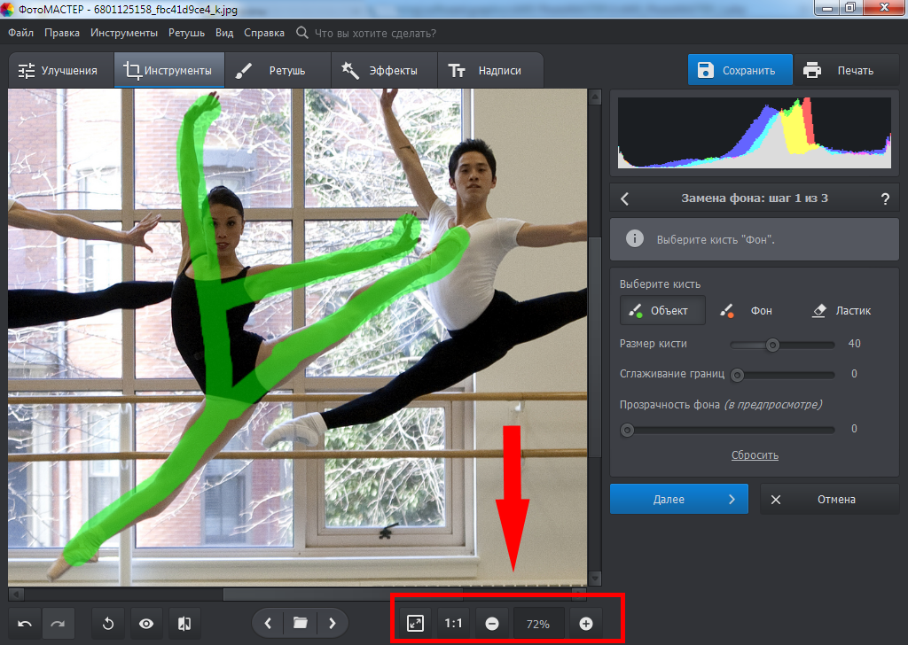
Task: Click the redo arrow icon
Action: pos(58,624)
